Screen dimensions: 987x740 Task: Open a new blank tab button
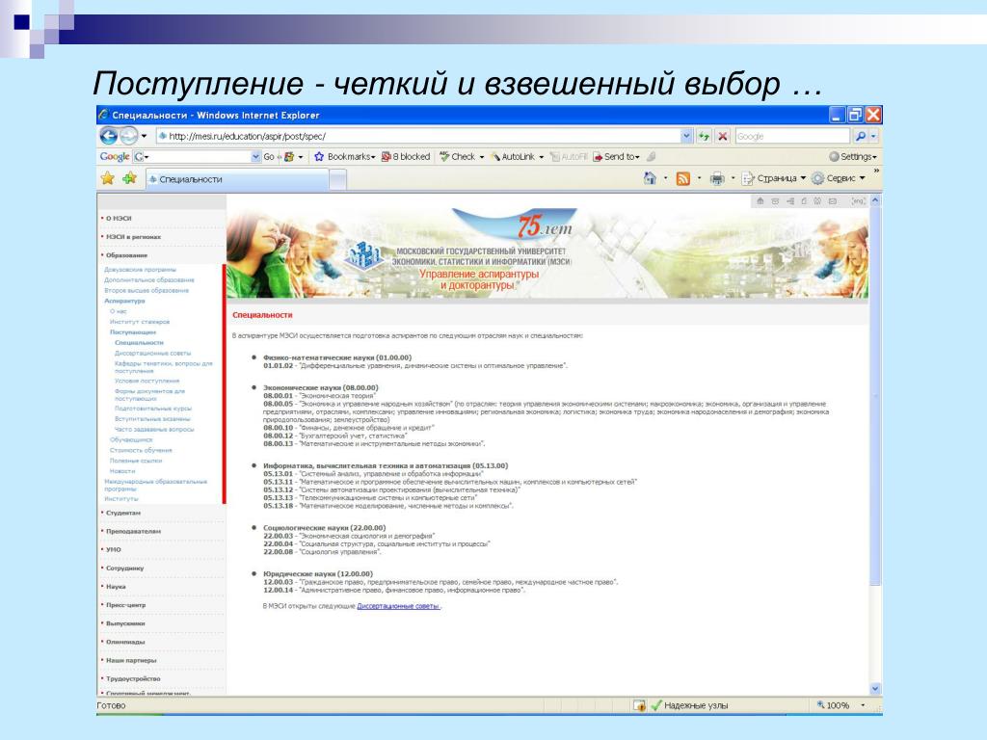338,180
